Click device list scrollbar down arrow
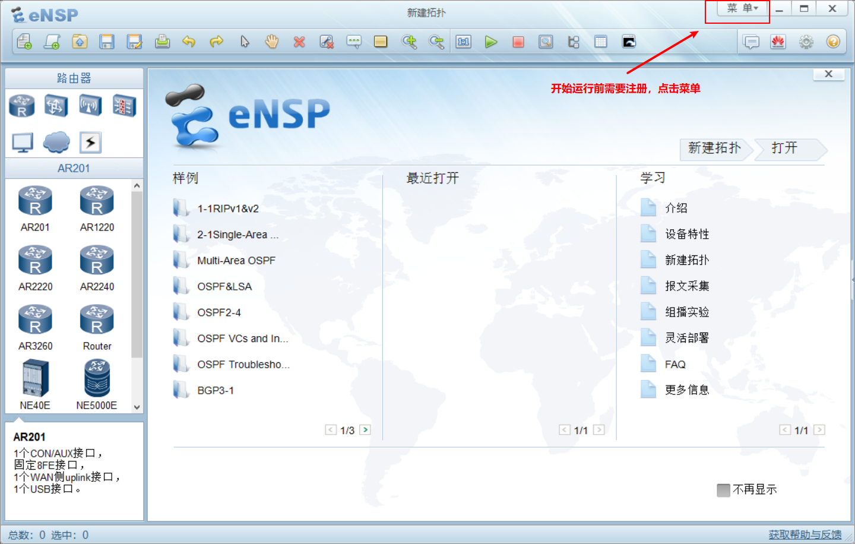Image resolution: width=855 pixels, height=544 pixels. pos(137,407)
